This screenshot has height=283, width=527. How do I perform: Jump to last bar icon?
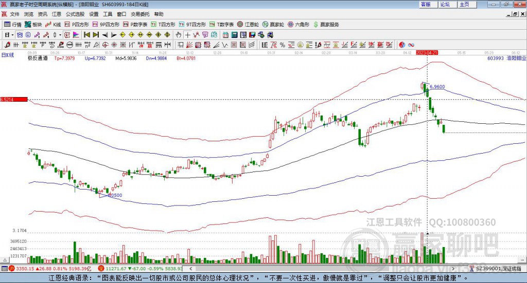96,35
